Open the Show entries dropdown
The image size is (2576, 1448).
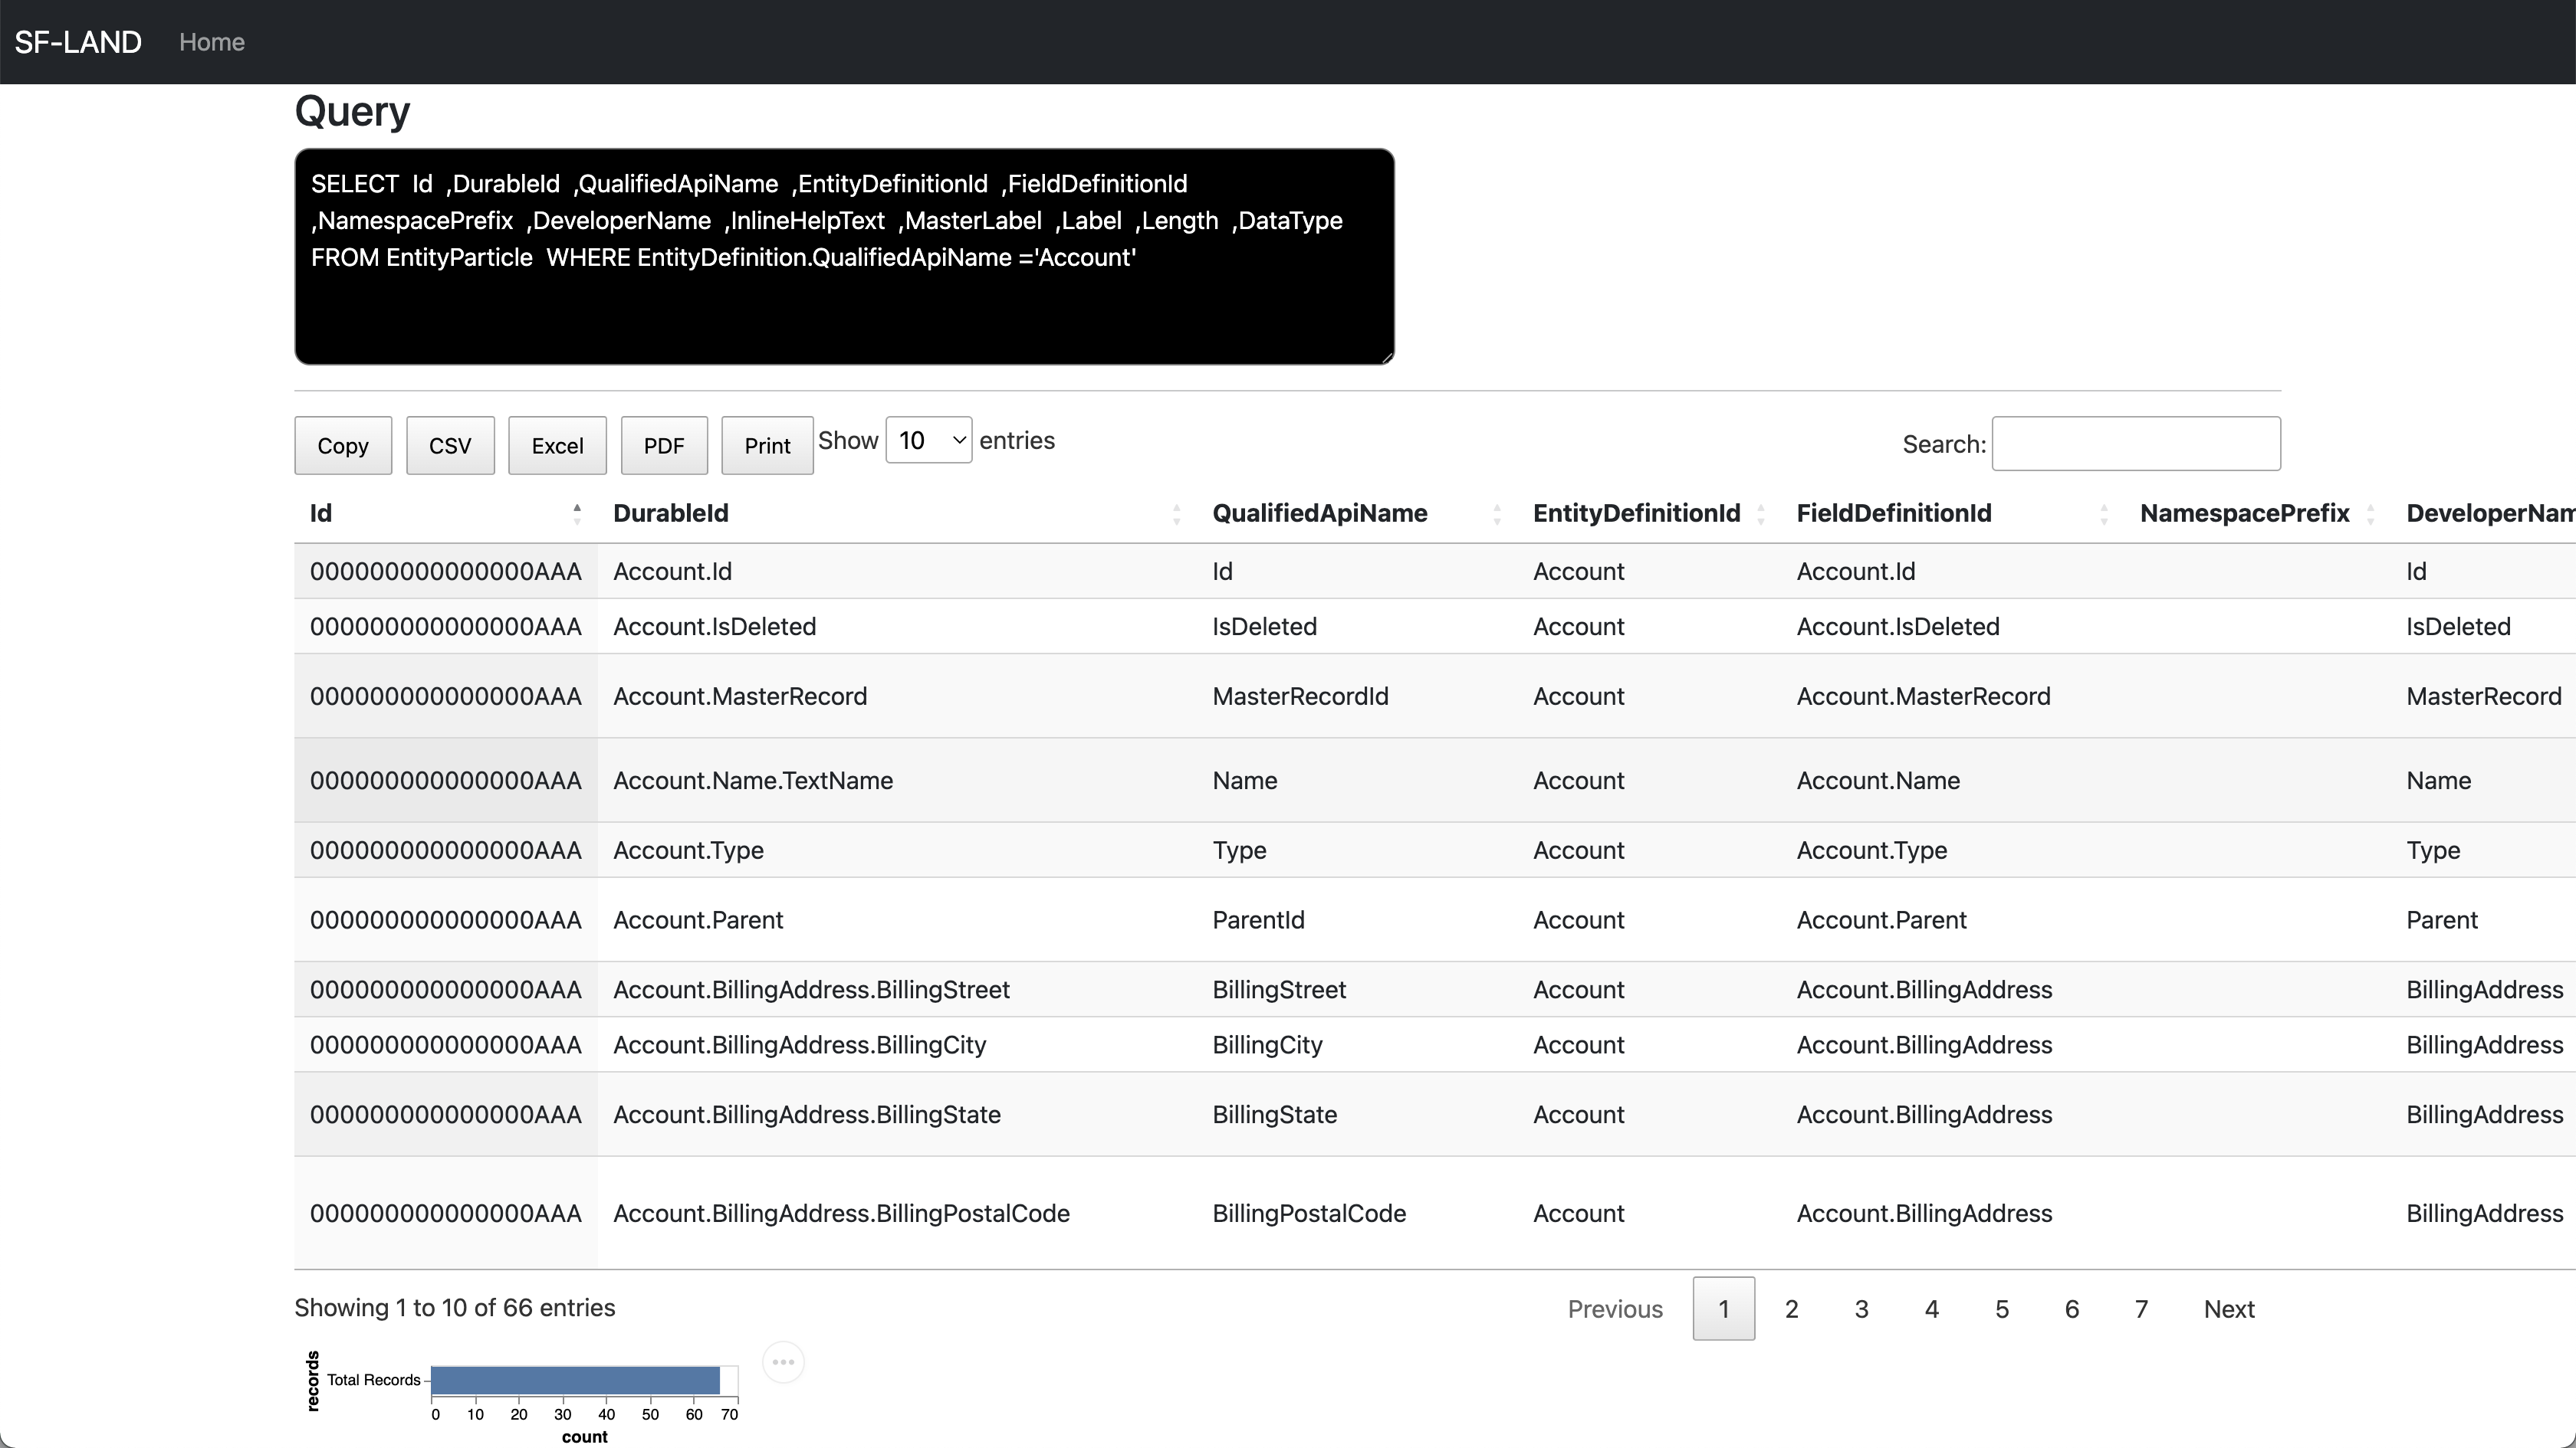tap(928, 441)
